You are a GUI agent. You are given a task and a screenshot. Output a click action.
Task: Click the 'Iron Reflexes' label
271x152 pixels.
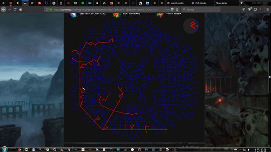click(x=131, y=14)
